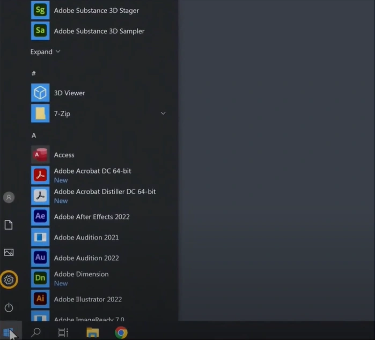Click the '#' section header letter
The height and width of the screenshot is (340, 375).
tap(34, 73)
